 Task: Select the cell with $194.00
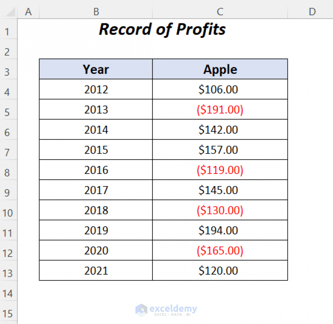tap(220, 230)
